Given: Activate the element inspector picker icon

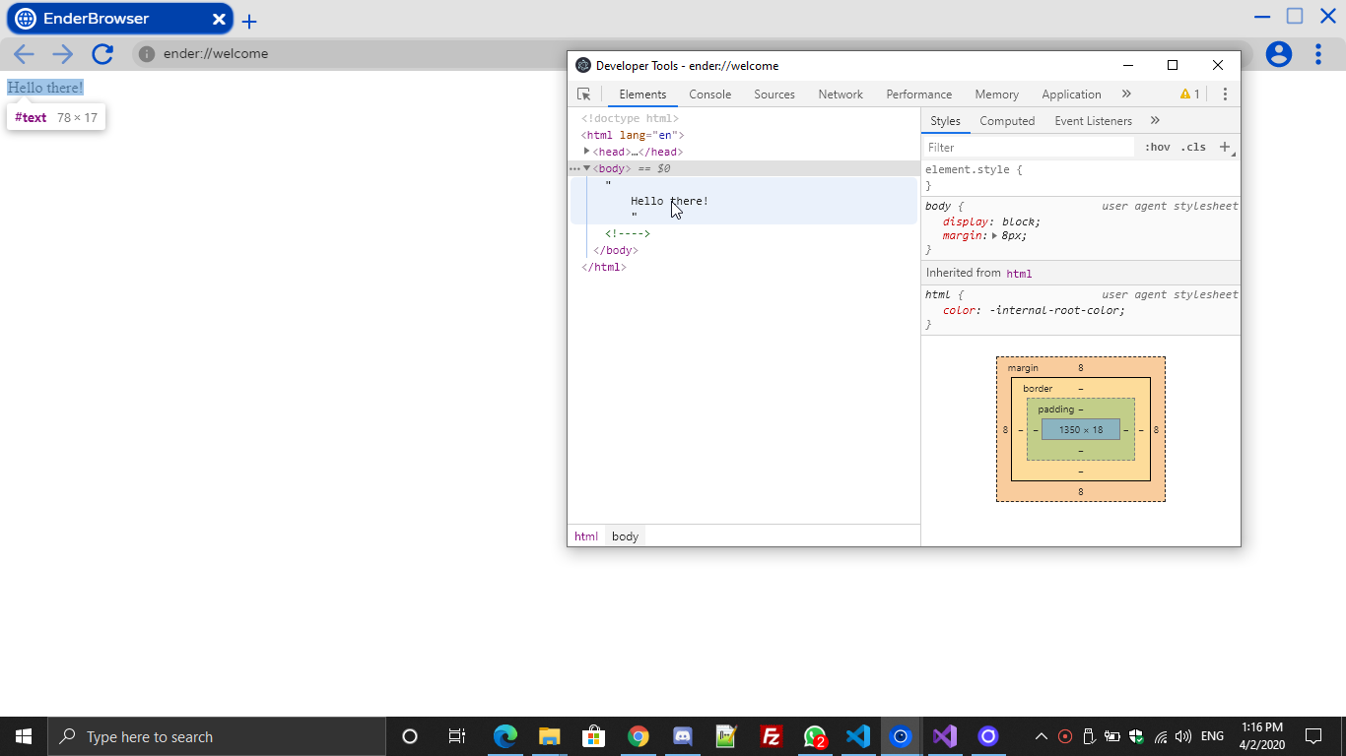Looking at the screenshot, I should [583, 94].
